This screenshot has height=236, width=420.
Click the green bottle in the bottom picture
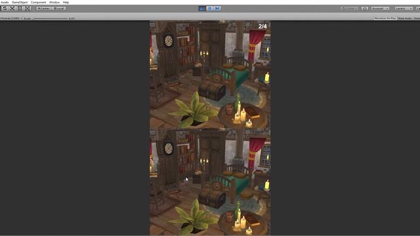238,210
